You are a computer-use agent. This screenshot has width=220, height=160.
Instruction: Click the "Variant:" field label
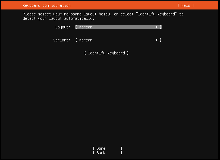(x=62, y=40)
